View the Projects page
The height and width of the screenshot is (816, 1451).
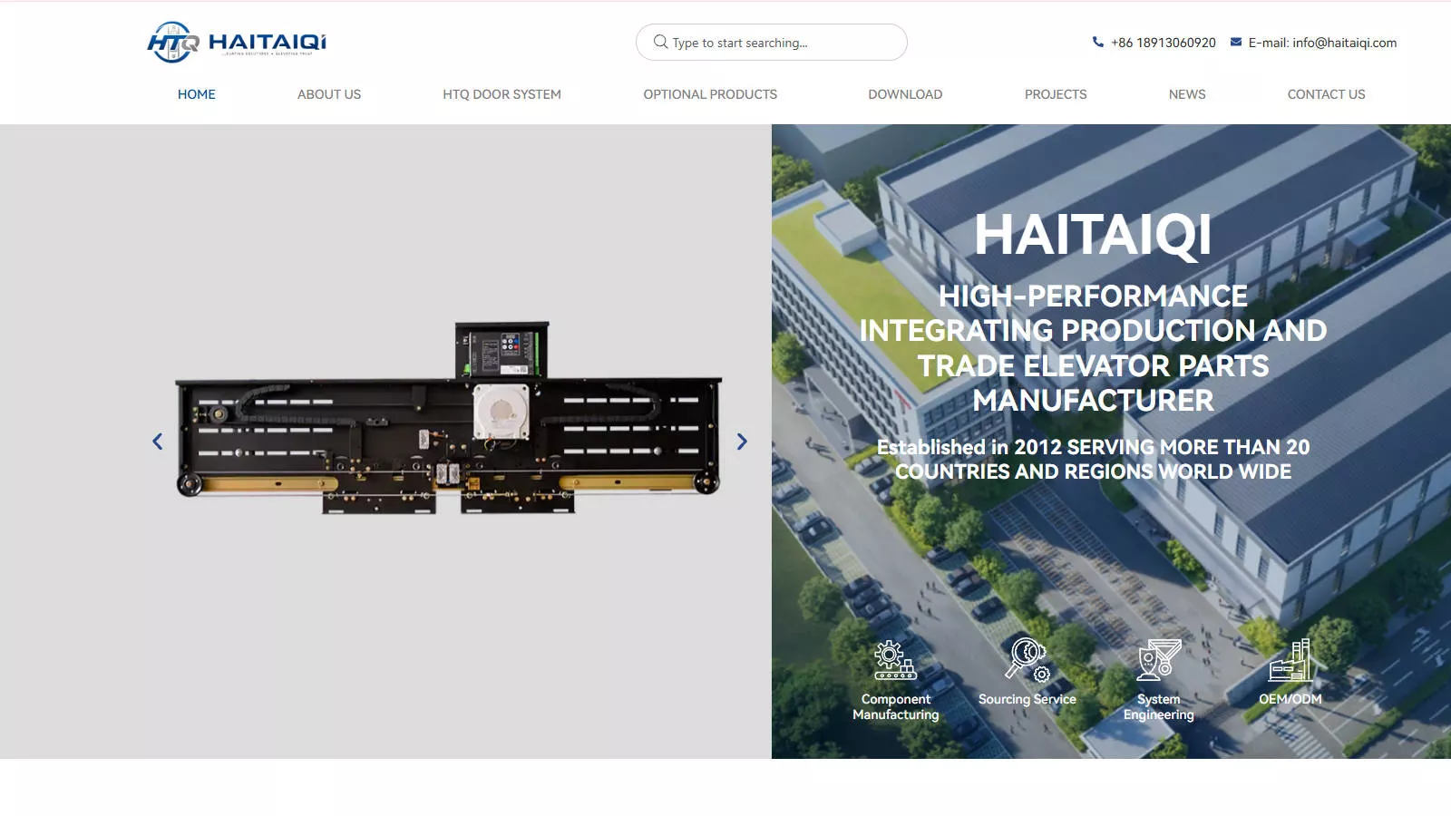coord(1056,94)
